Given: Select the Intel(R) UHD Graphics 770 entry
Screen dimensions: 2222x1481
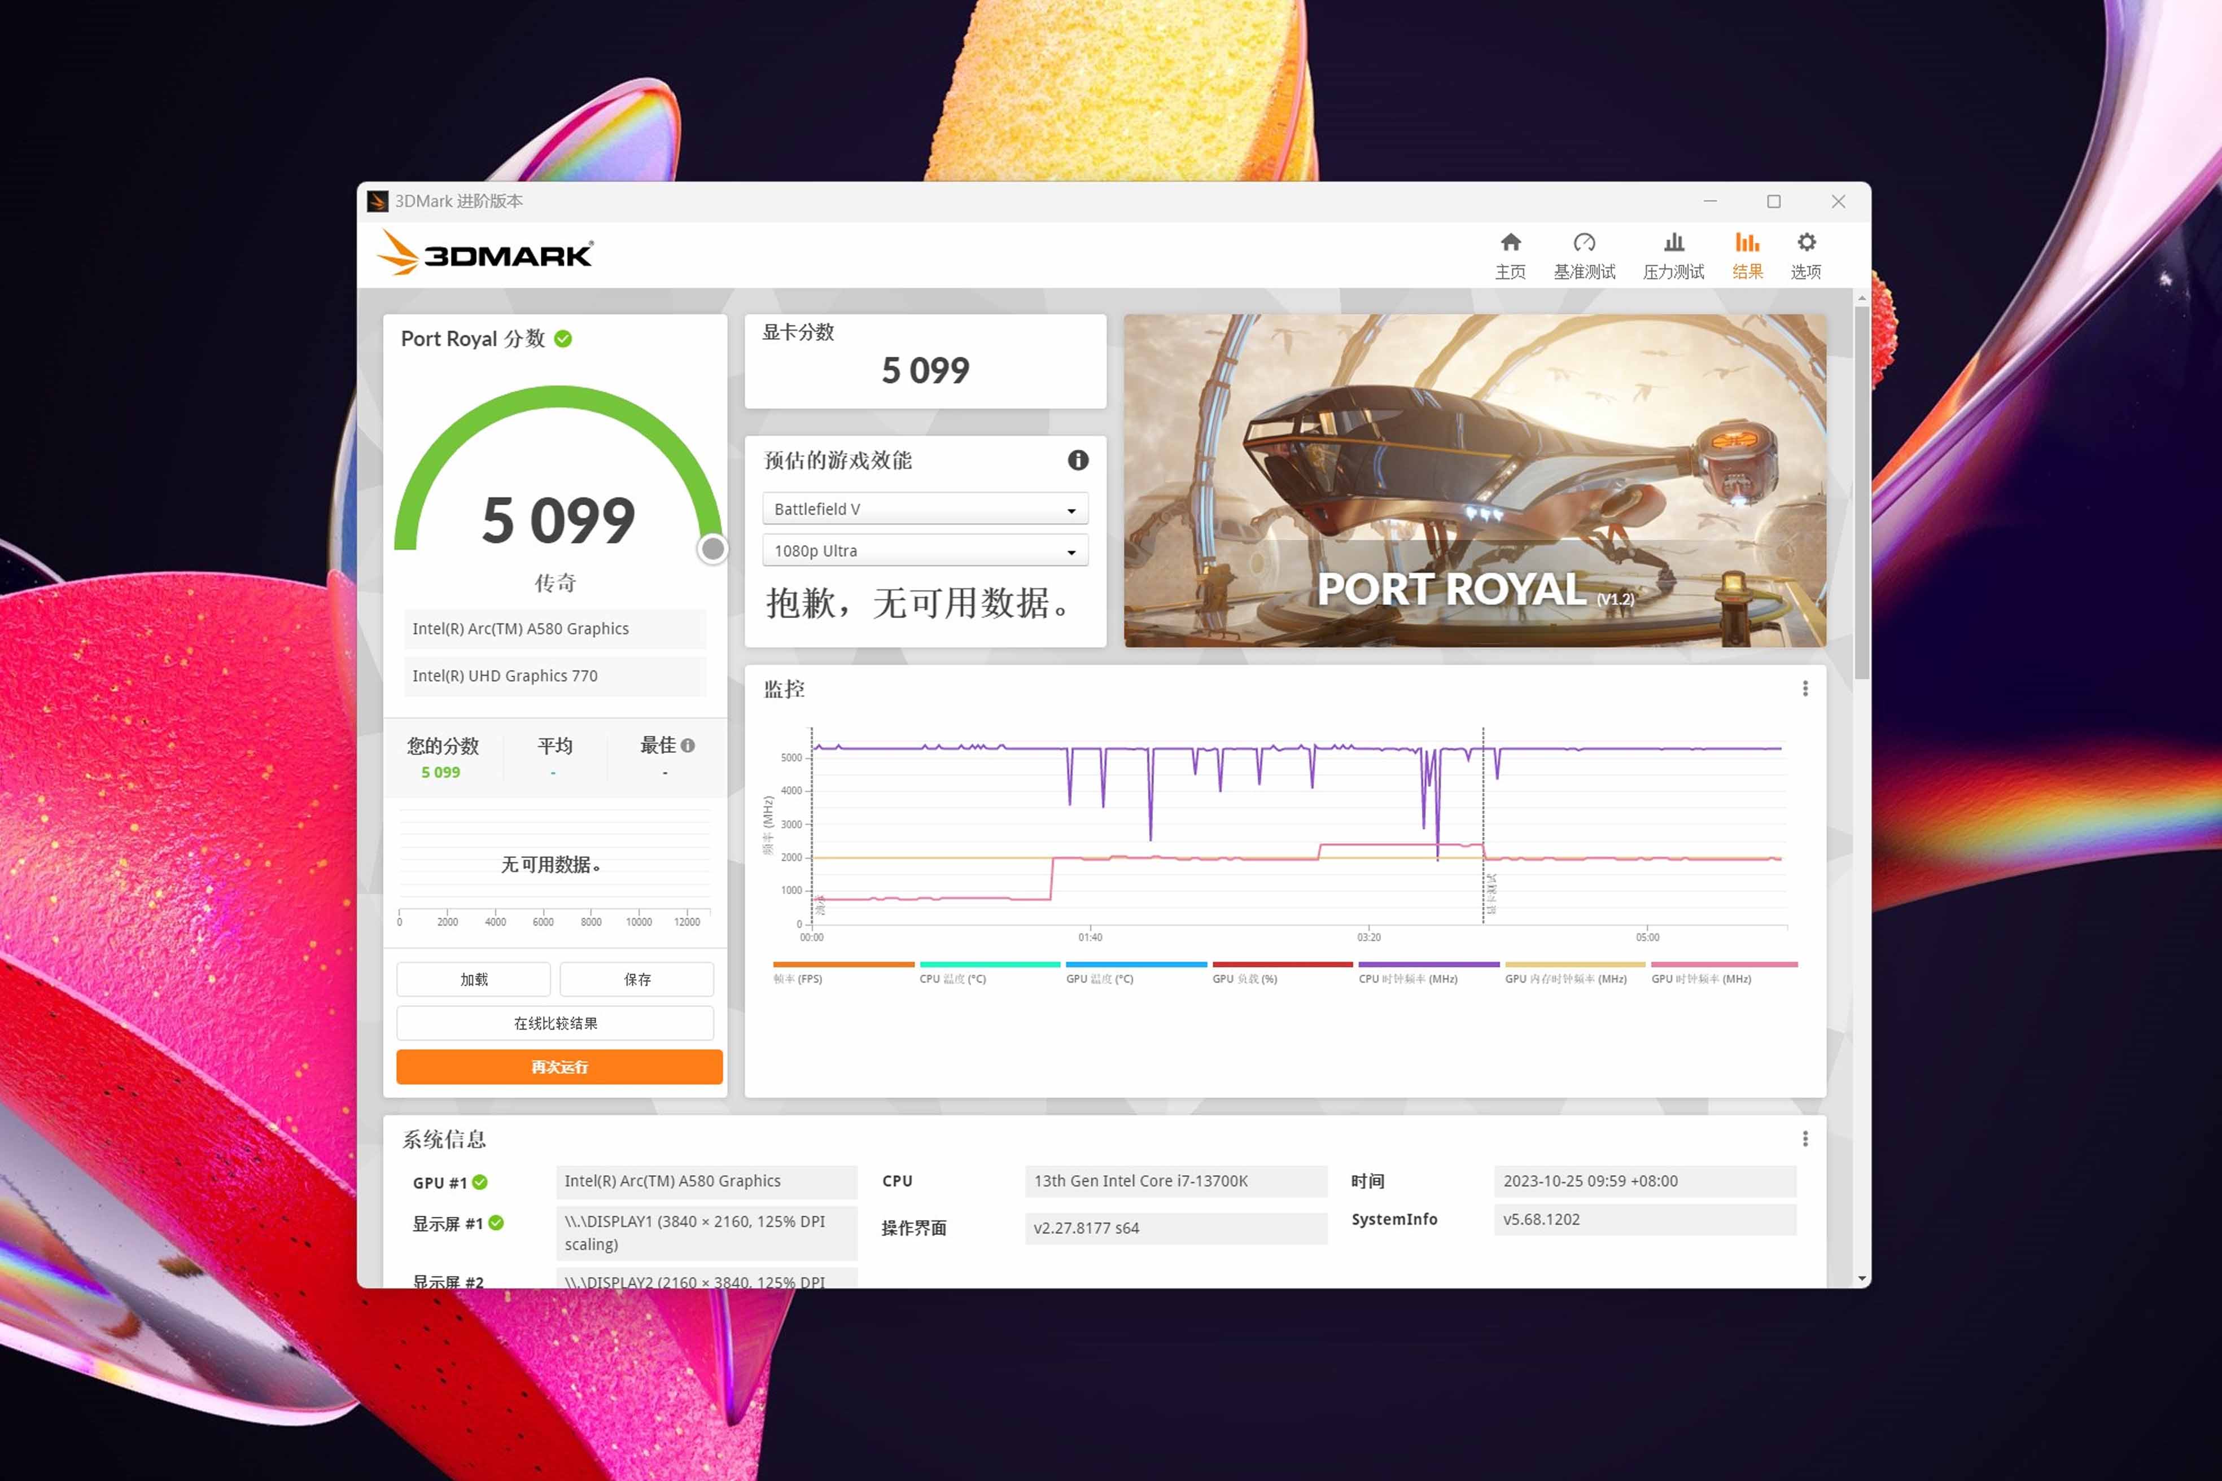Looking at the screenshot, I should [x=555, y=676].
